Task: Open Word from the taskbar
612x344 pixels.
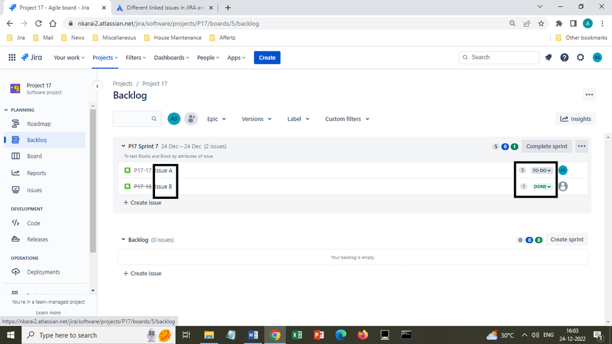Action: coord(253,335)
